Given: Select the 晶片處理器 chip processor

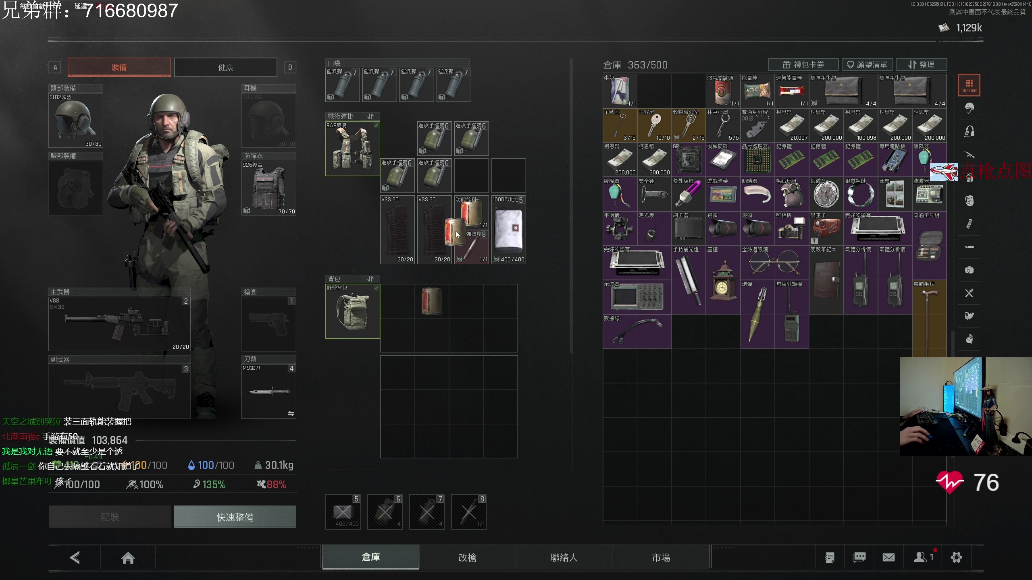Looking at the screenshot, I should tap(757, 159).
